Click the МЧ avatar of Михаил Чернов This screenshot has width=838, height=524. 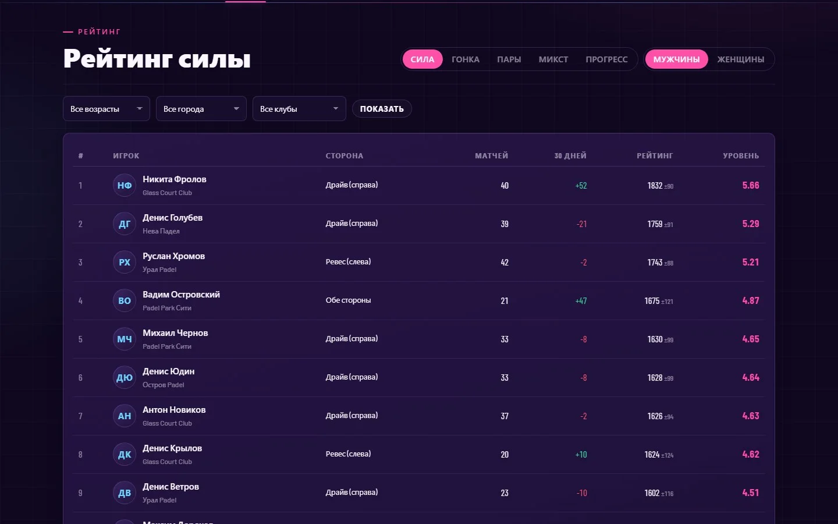point(125,339)
